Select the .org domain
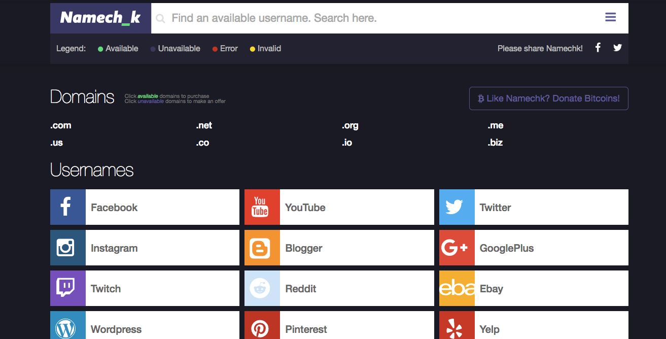 [350, 126]
